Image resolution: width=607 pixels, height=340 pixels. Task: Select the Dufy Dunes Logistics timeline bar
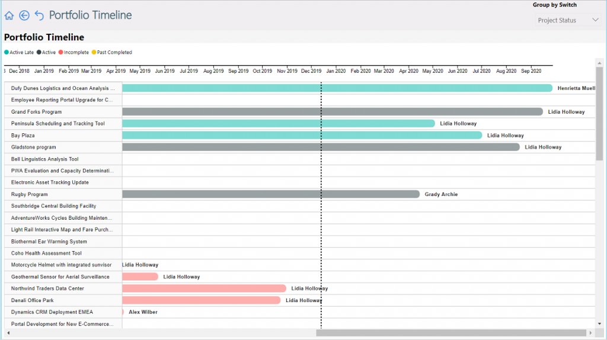point(337,88)
